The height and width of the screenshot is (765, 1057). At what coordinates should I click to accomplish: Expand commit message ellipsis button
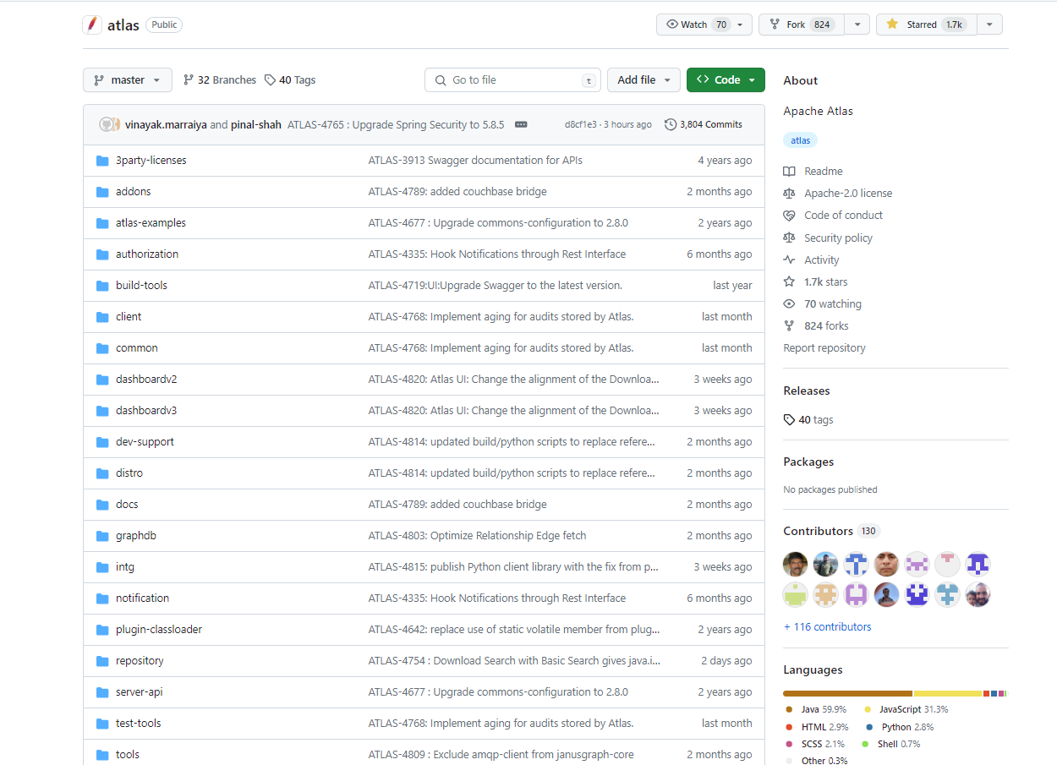point(521,124)
